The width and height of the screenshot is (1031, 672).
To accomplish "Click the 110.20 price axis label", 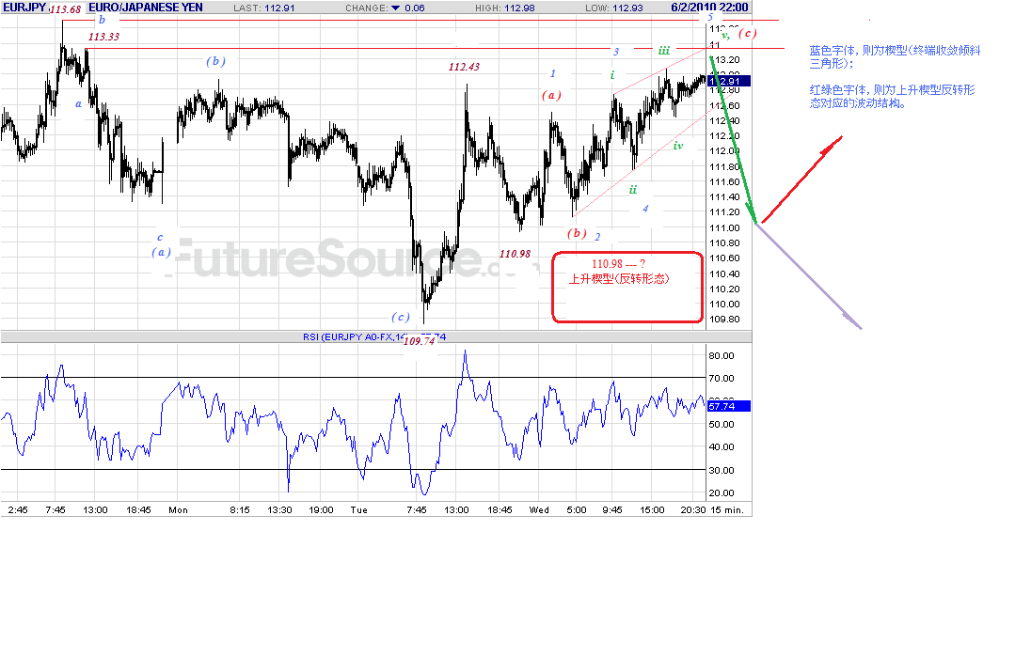I will pyautogui.click(x=724, y=289).
